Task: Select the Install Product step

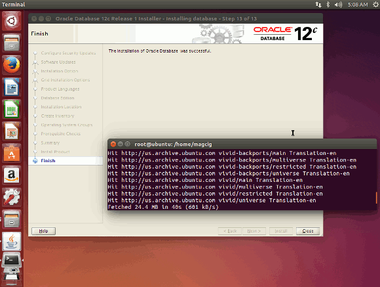Action: (55, 152)
